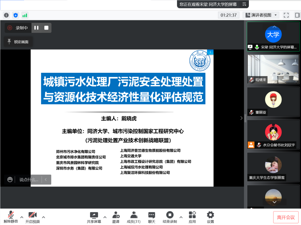Click the 录制中 recording label
Image resolution: width=301 pixels, height=225 pixels.
22,28
